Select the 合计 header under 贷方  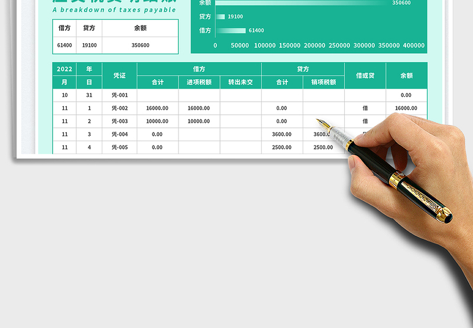point(282,82)
